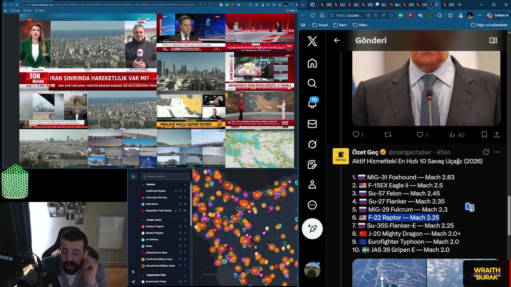Viewport: 511px width, 287px height.
Task: Switch to the X tab showing (12)
Action: point(339,5)
